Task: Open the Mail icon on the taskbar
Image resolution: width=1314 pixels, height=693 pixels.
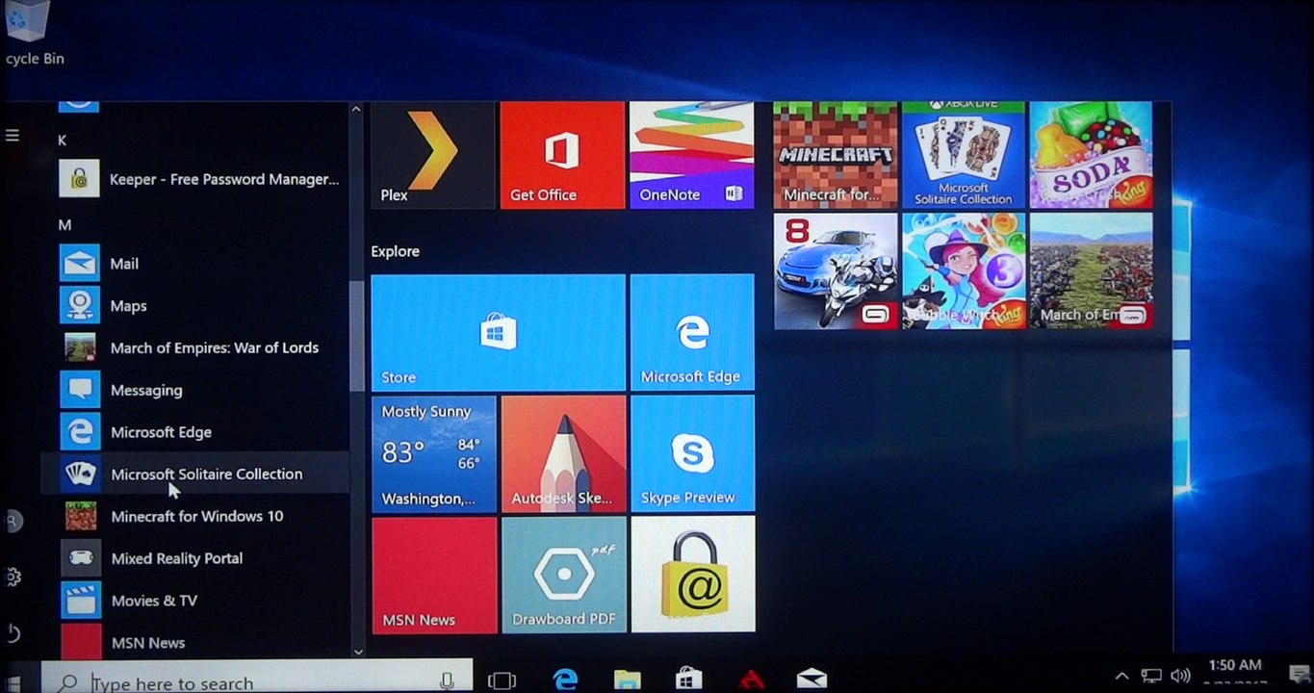Action: (812, 680)
